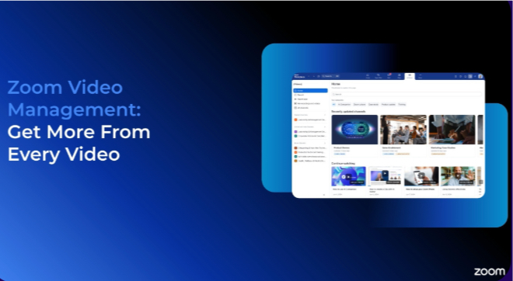This screenshot has width=513, height=281.
Task: Open the Marketing Case Studies channel card
Action: (452, 136)
